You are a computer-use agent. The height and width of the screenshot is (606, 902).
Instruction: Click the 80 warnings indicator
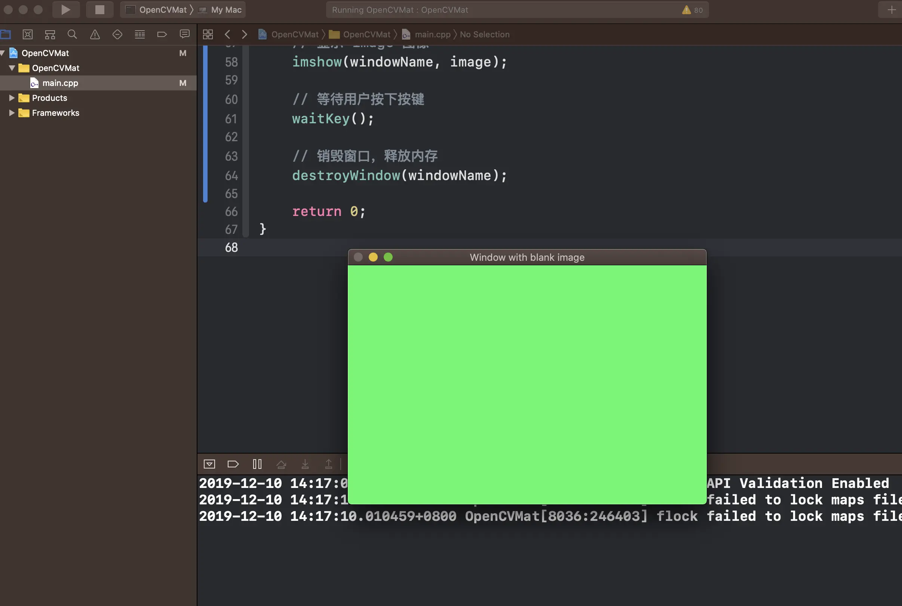[693, 10]
